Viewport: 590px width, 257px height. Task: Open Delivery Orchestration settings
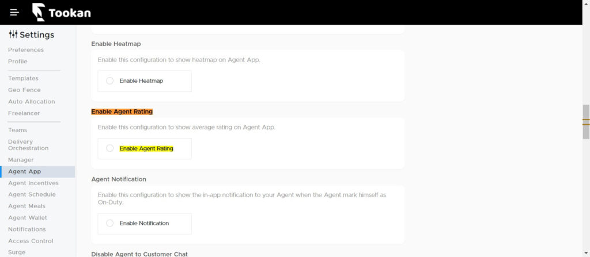[x=28, y=145]
